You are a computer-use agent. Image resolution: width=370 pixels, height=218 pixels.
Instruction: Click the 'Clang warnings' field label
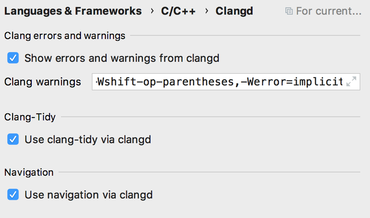tap(43, 82)
